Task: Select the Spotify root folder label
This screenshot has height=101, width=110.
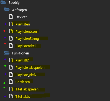Action: (14, 3)
